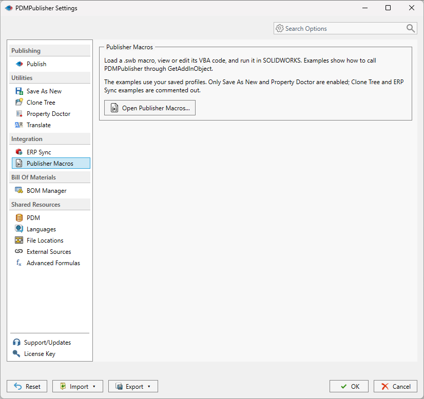Confirm with the OK button

click(x=349, y=386)
